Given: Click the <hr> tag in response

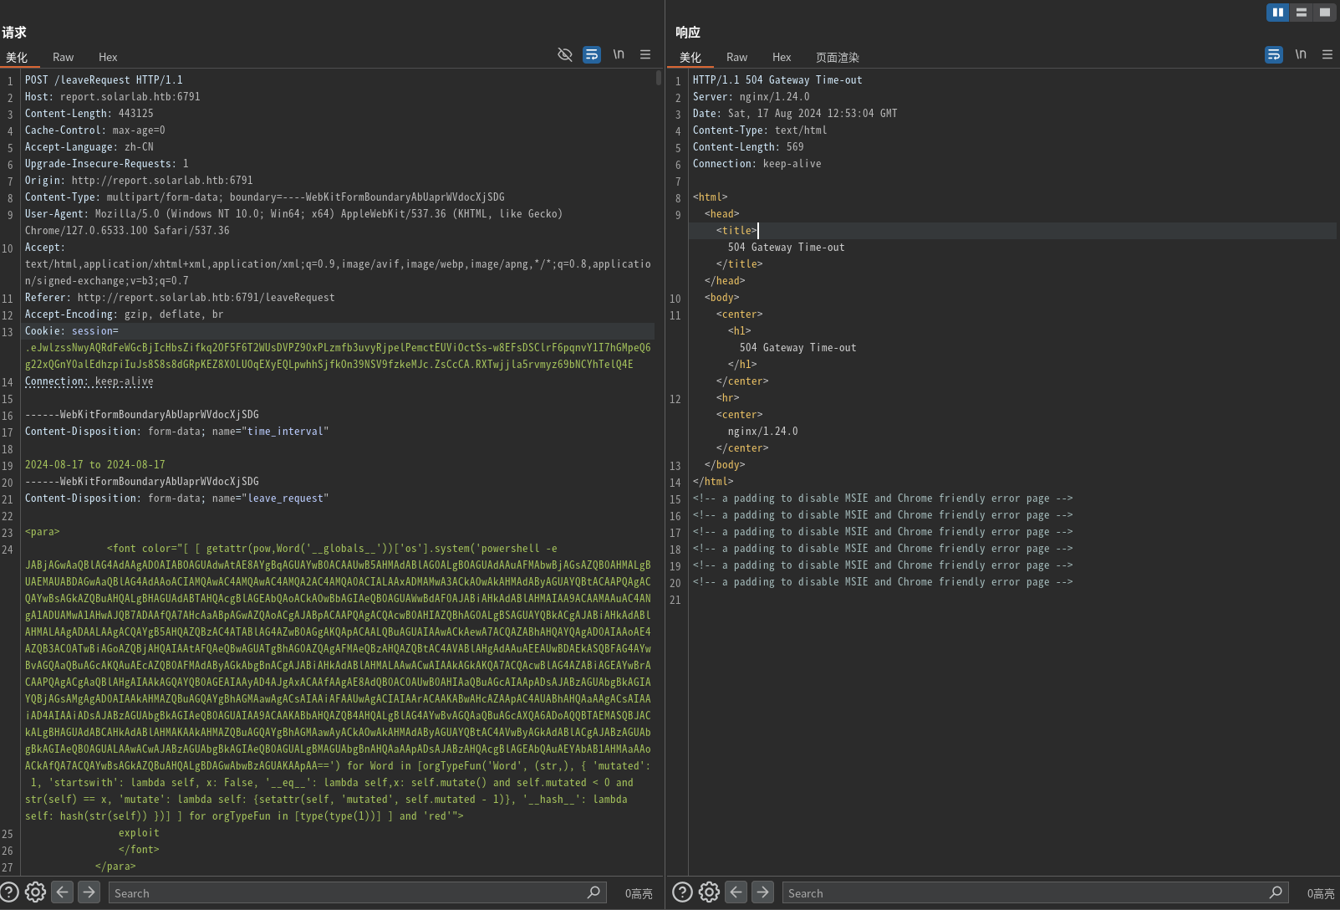Looking at the screenshot, I should (727, 398).
